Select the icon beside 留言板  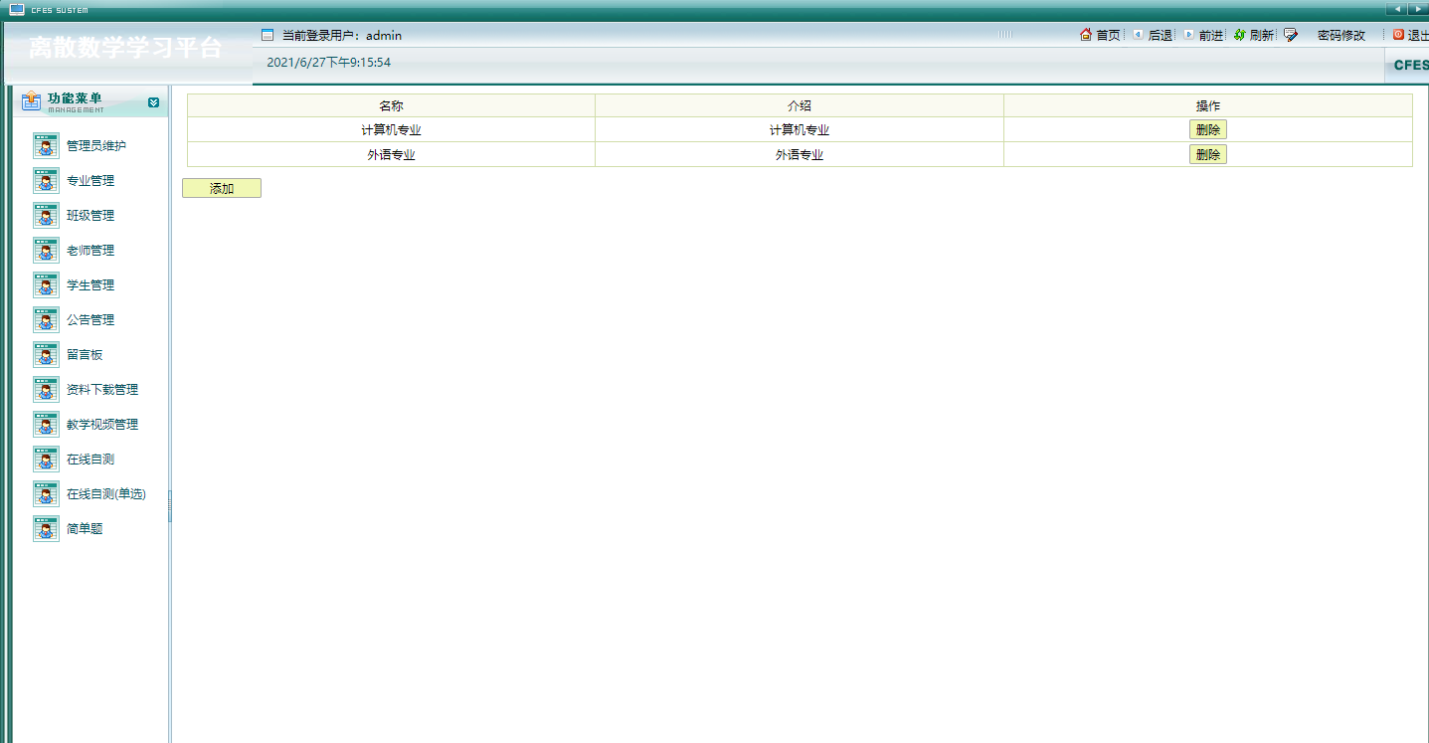click(x=46, y=355)
